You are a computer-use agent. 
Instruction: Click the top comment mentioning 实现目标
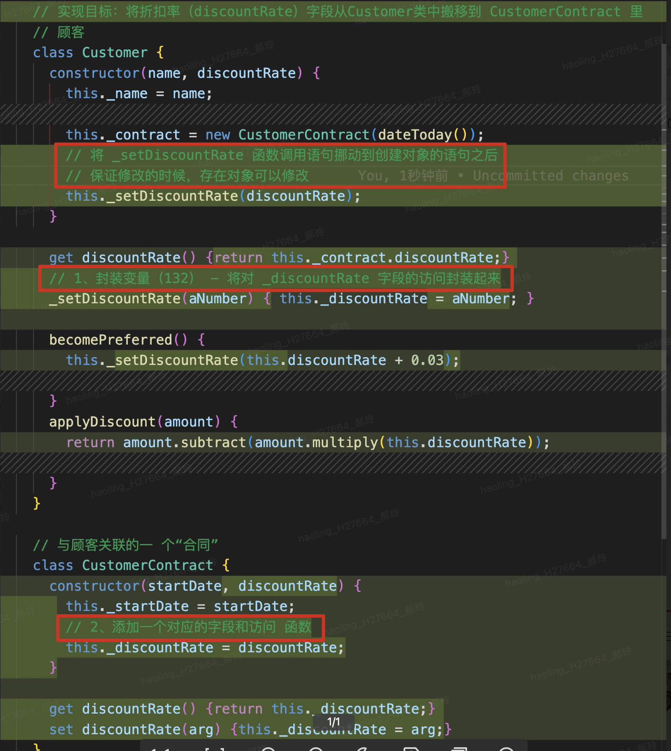pos(338,11)
